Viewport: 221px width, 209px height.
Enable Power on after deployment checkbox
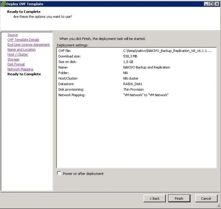pyautogui.click(x=59, y=173)
